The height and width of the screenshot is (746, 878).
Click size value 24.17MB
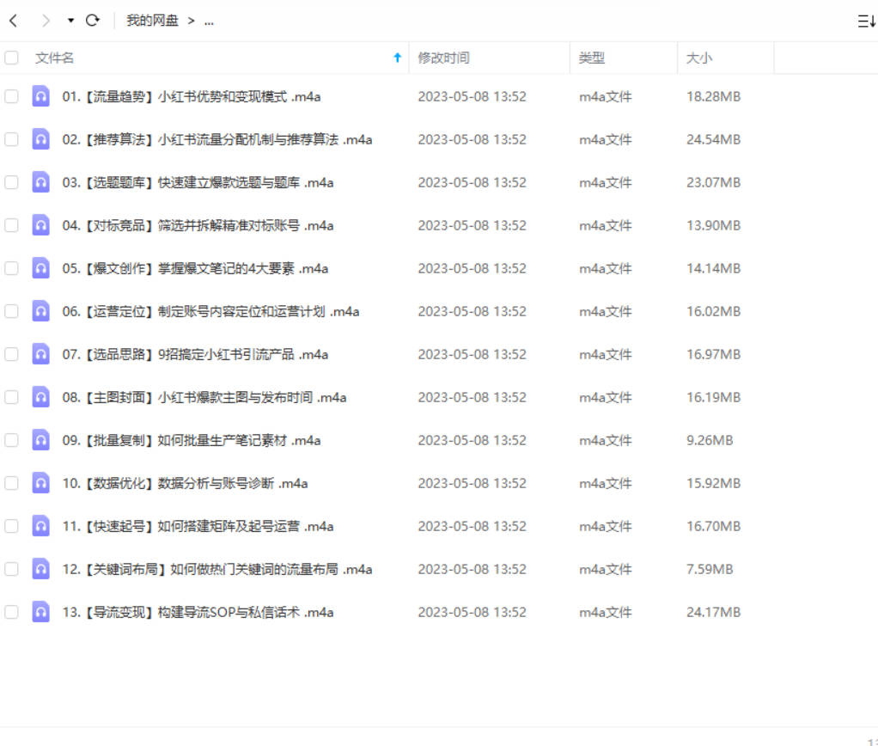pyautogui.click(x=713, y=612)
